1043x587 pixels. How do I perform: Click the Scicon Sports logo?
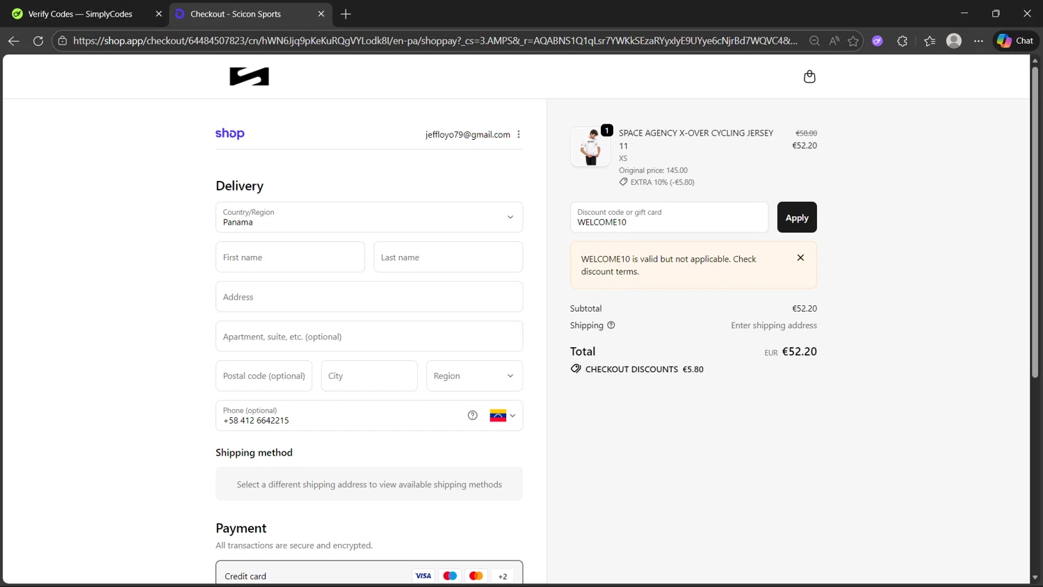point(249,77)
